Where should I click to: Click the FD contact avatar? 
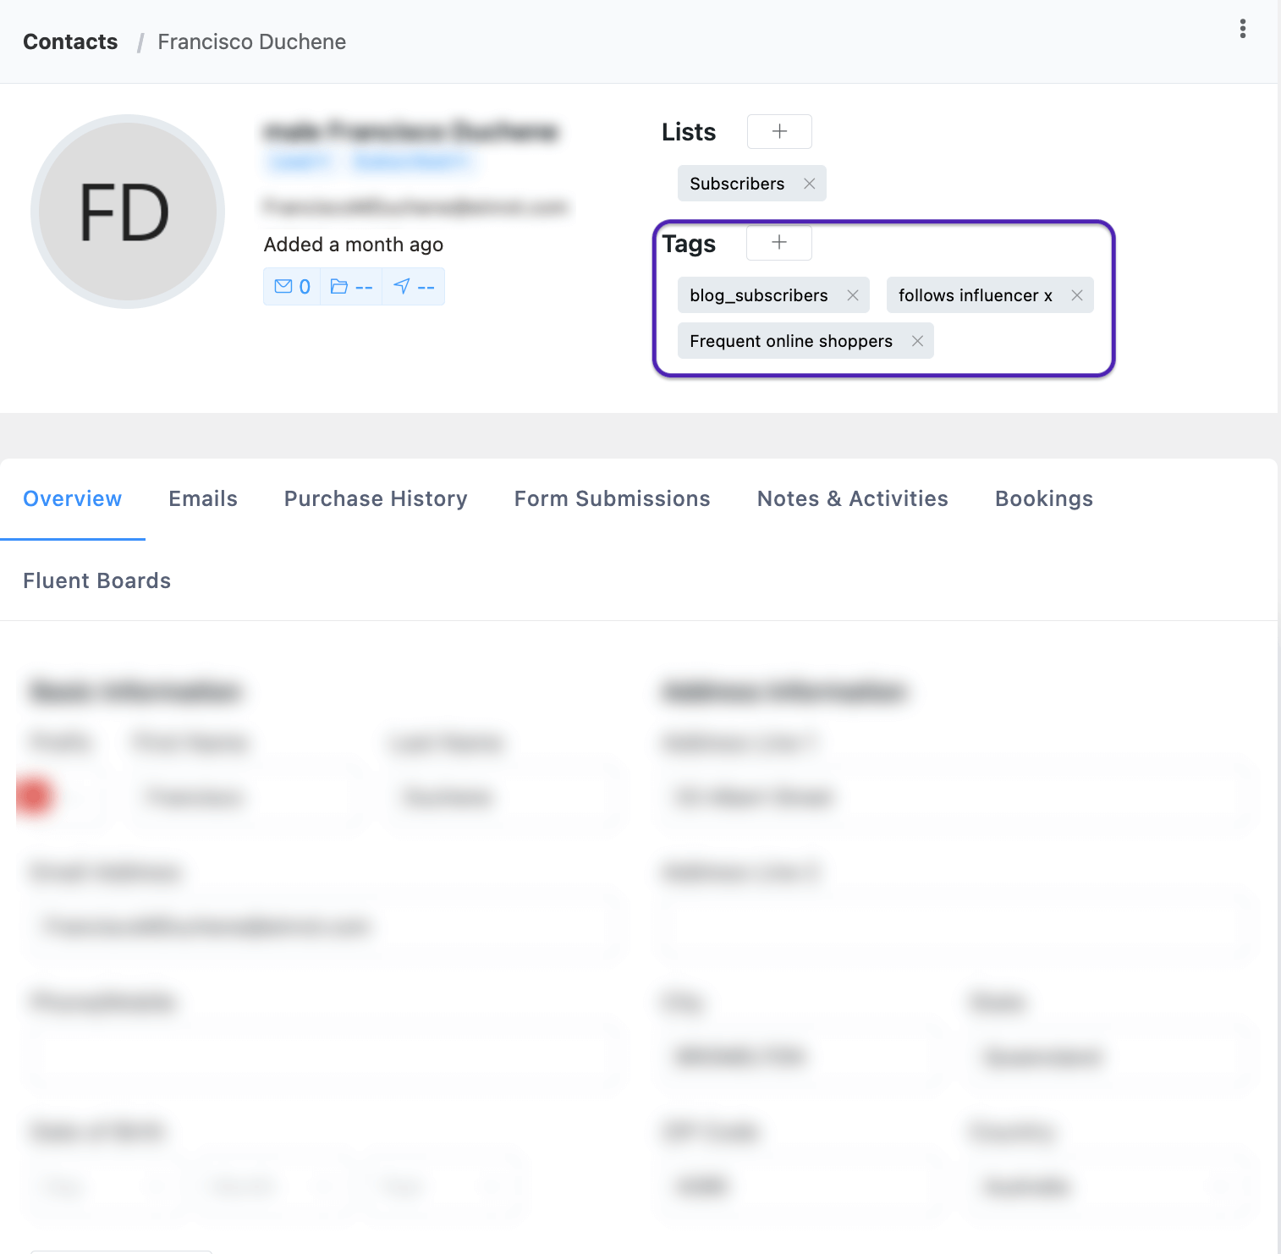pos(127,212)
